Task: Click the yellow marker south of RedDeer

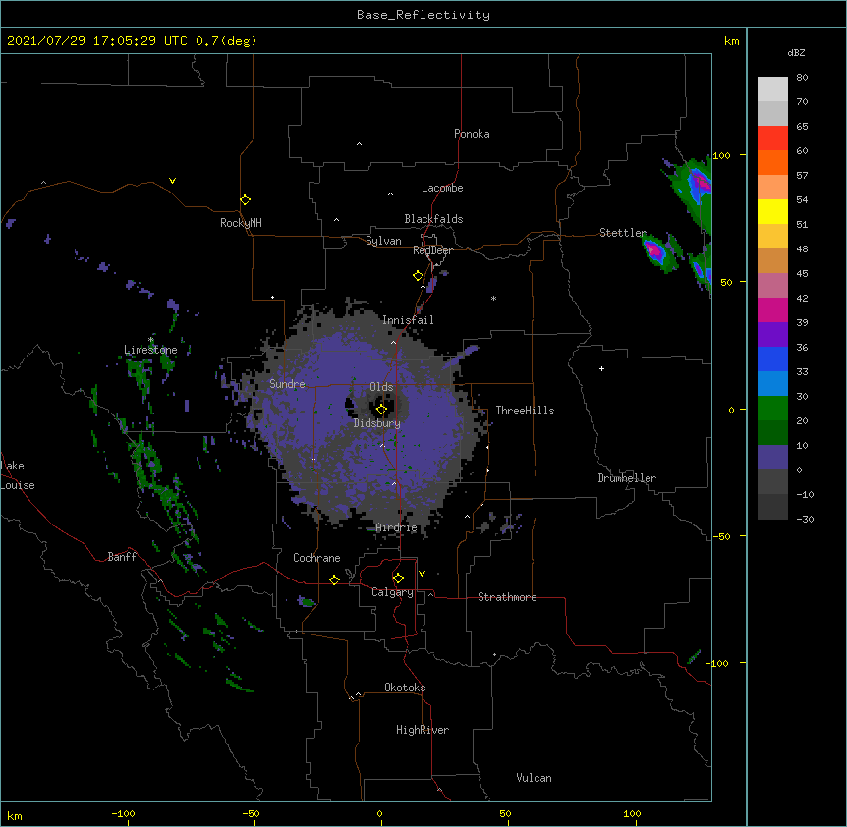Action: [418, 276]
